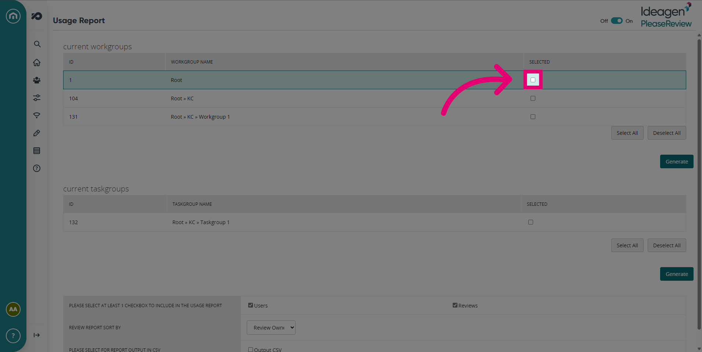Click the AA user avatar

coord(13,309)
